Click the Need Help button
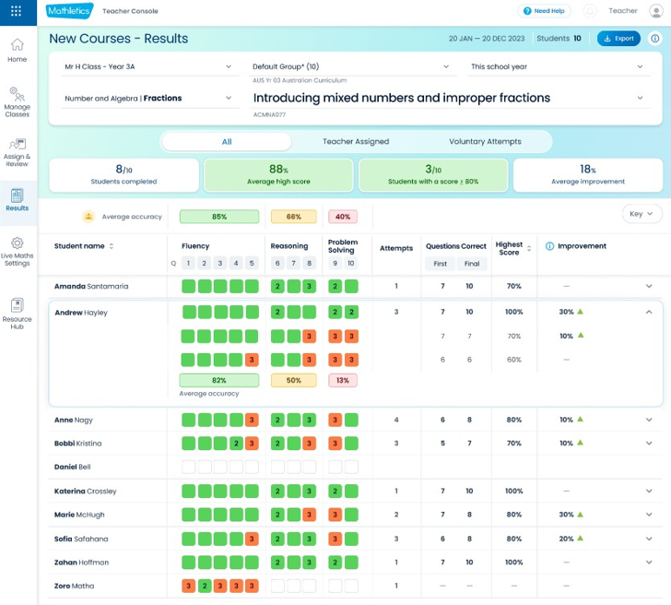 click(x=545, y=11)
